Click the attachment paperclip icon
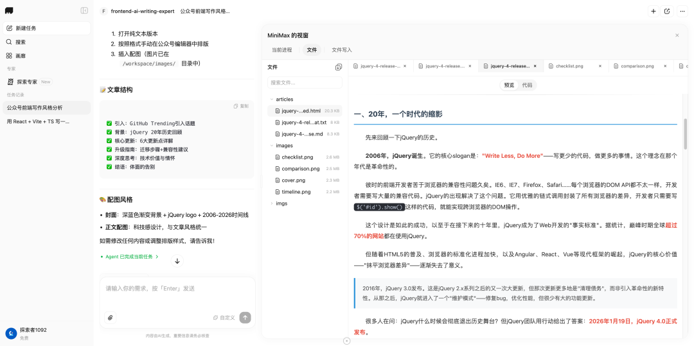694x346 pixels. (111, 317)
